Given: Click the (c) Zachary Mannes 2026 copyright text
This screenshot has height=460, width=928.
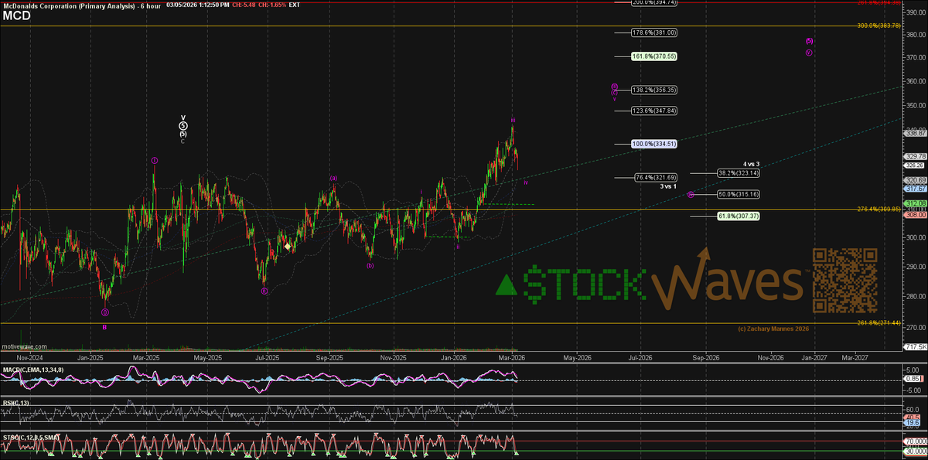Looking at the screenshot, I should click(x=773, y=329).
